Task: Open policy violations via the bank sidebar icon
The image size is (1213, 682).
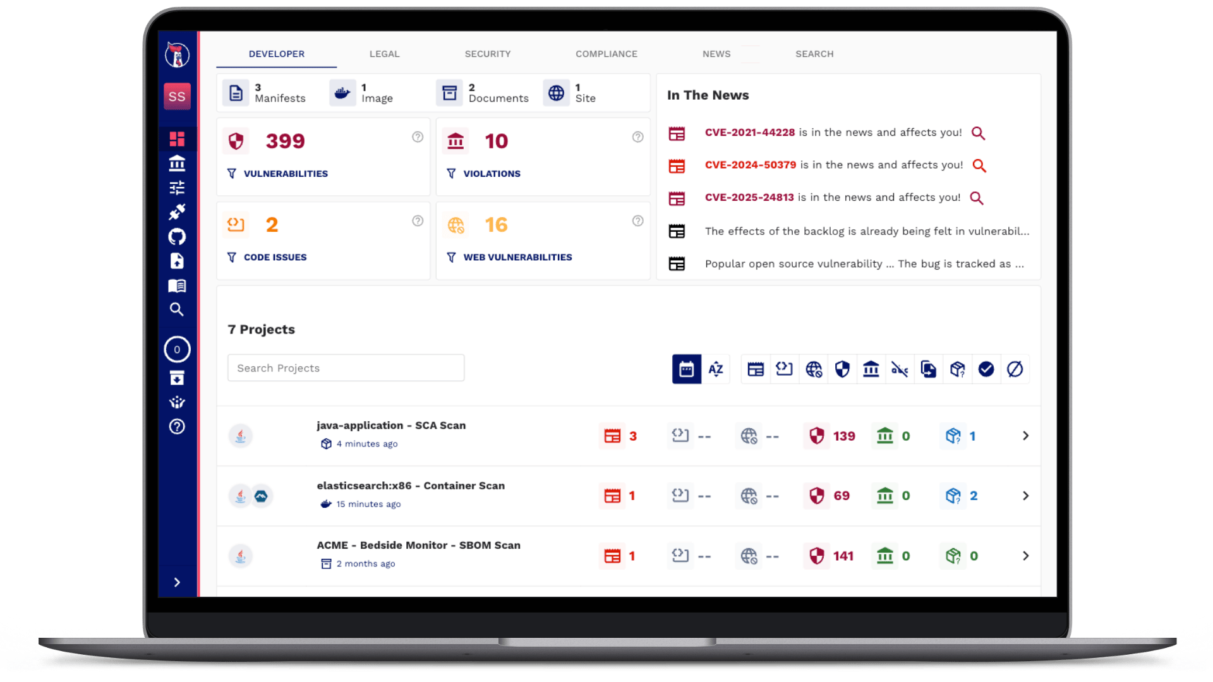Action: [x=177, y=163]
